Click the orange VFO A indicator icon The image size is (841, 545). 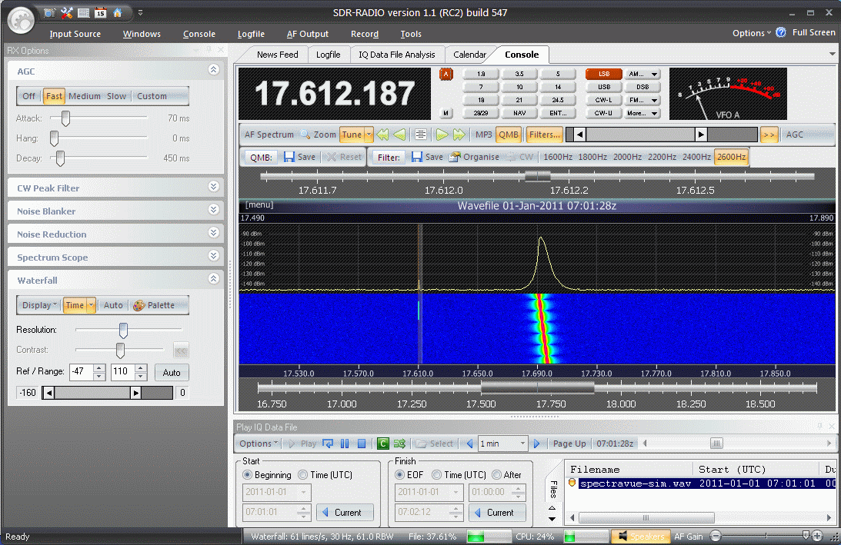446,74
